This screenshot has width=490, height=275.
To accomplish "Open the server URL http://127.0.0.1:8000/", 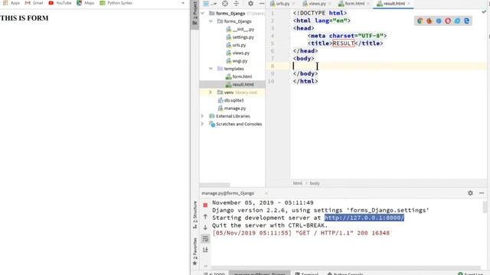I will coord(364,218).
